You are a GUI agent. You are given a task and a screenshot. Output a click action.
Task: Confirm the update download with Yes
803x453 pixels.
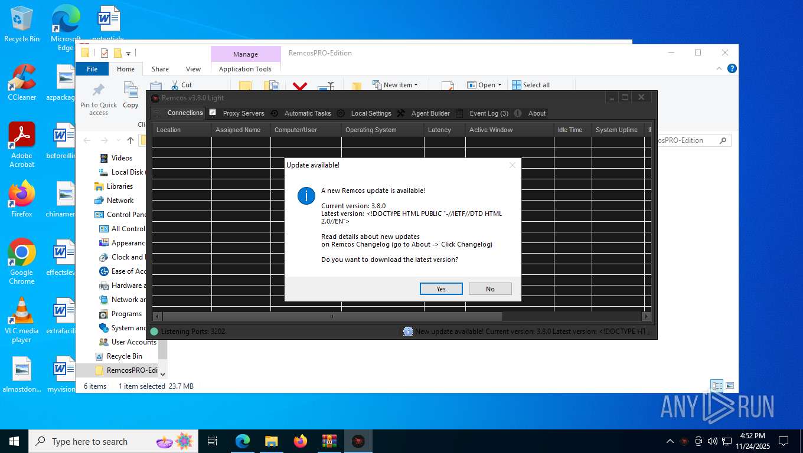click(x=441, y=289)
